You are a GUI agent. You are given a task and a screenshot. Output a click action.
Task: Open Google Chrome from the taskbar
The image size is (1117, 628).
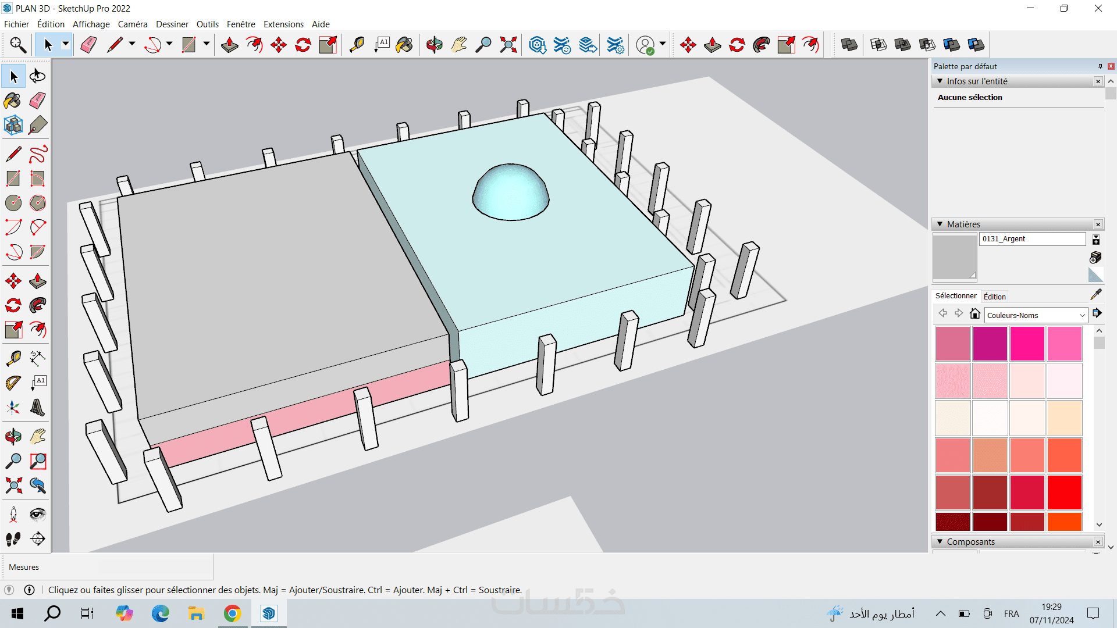232,613
